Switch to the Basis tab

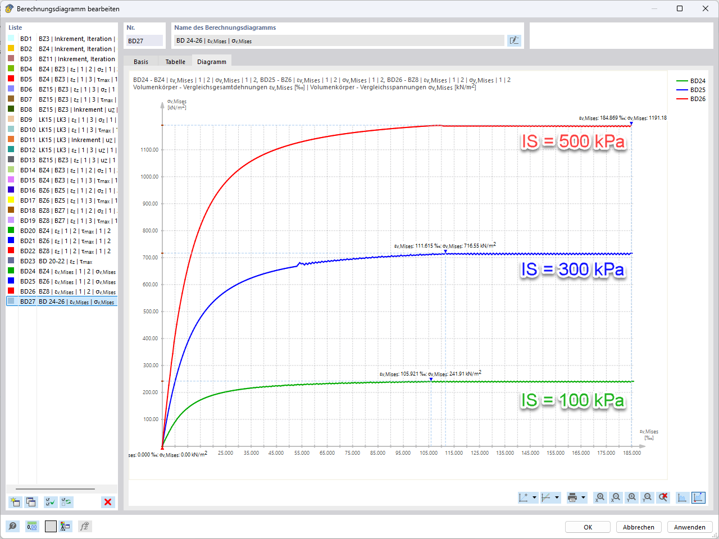[141, 62]
